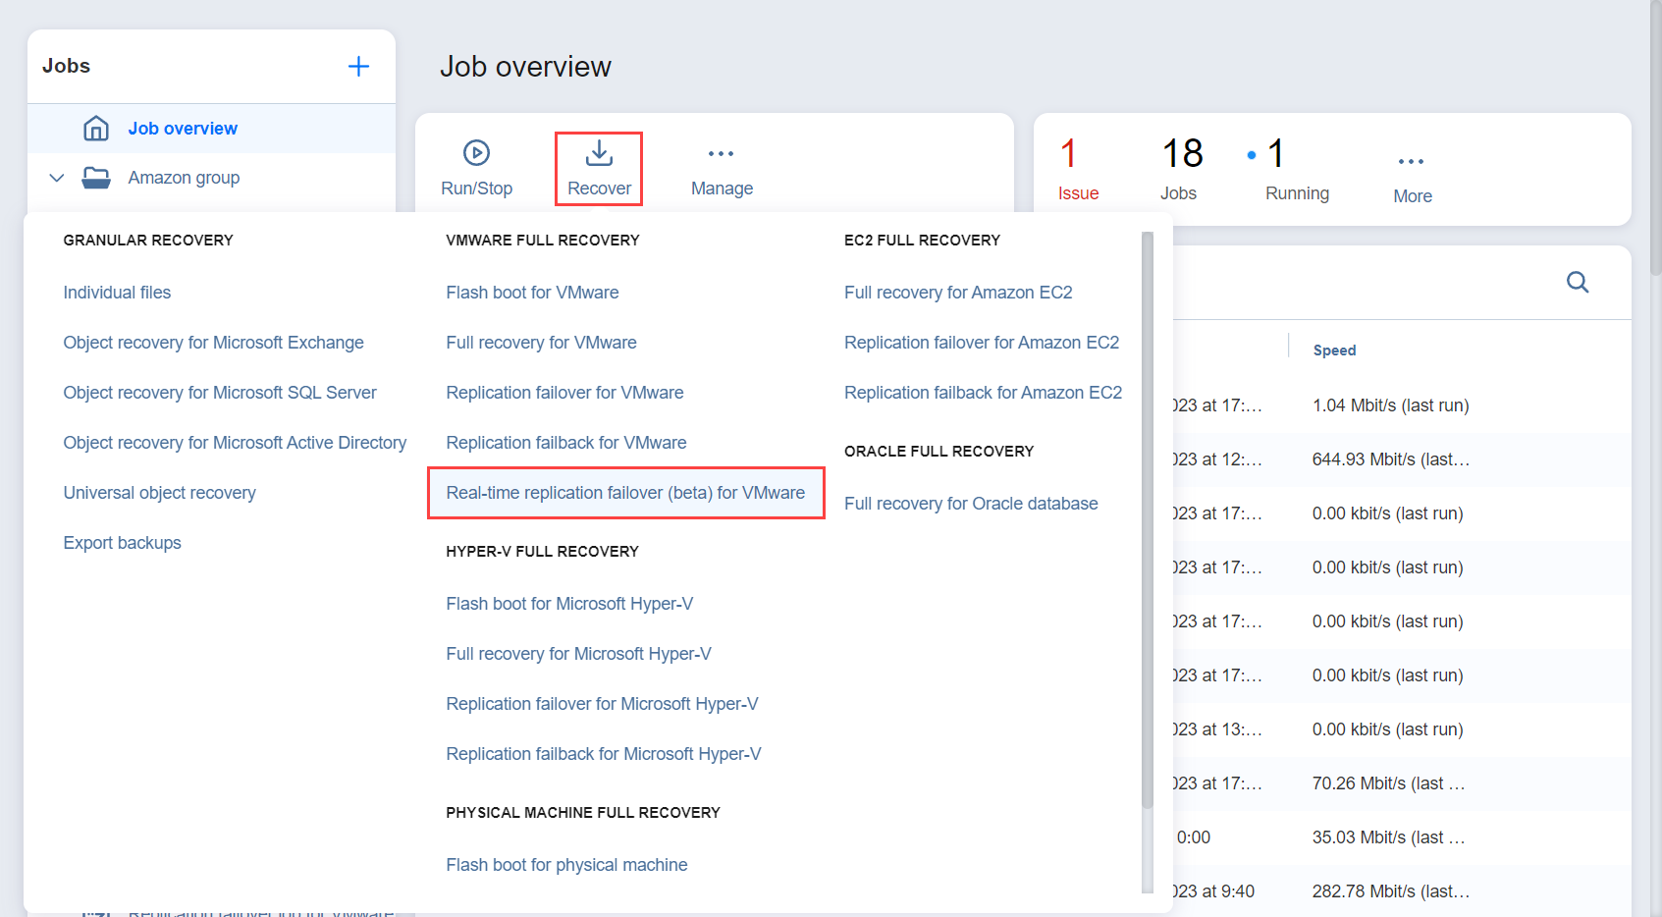
Task: Open the More ellipsis in summary
Action: [x=1412, y=162]
